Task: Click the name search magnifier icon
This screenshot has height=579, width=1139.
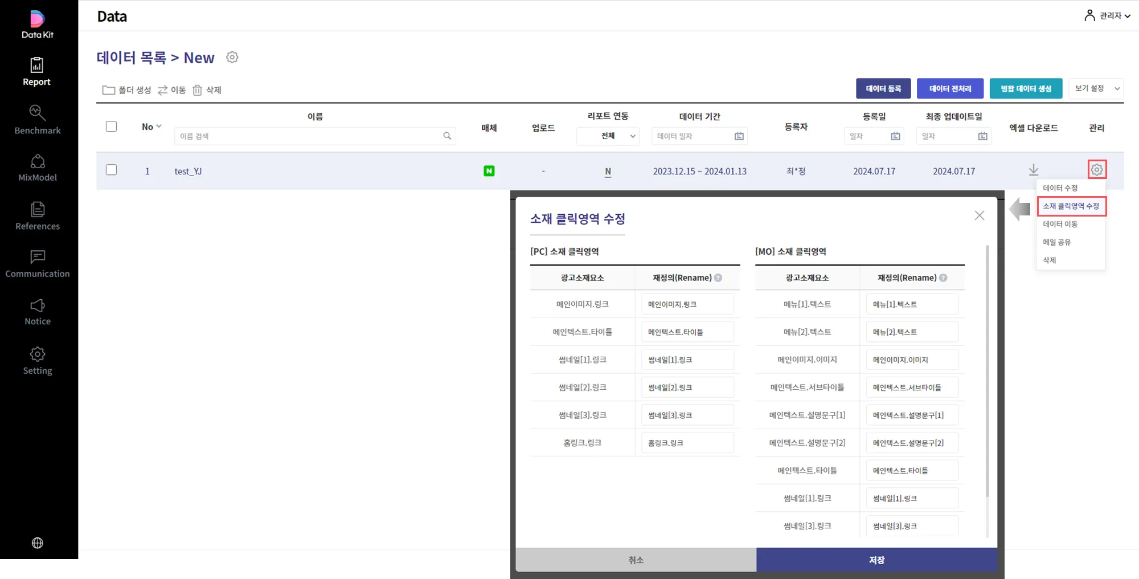Action: tap(447, 136)
